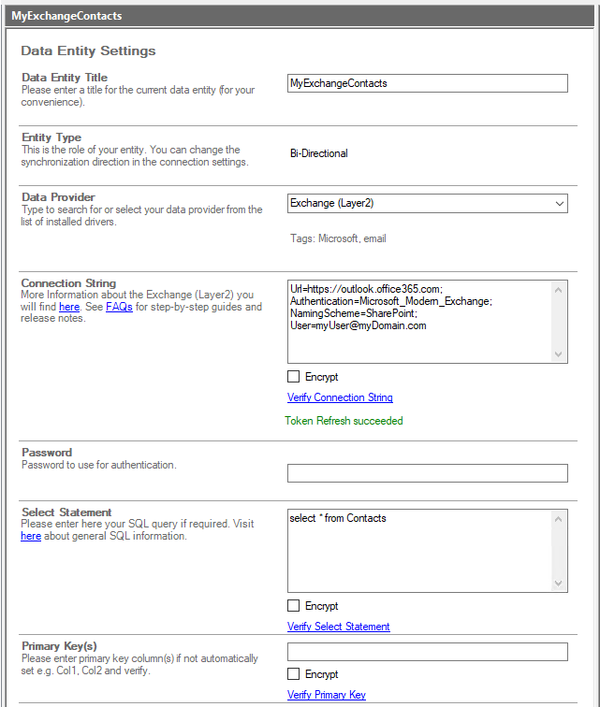Click the Verify Select Statement link
Screen dimensions: 600x707
click(x=338, y=627)
